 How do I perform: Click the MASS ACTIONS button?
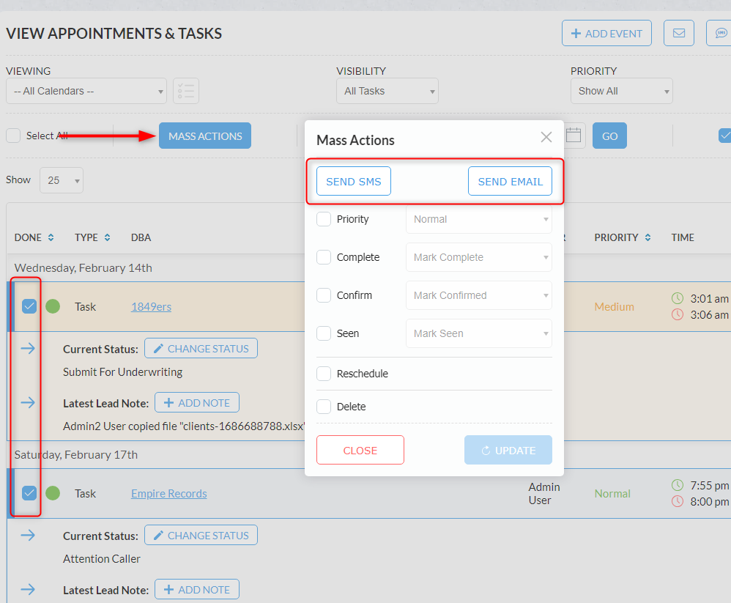[x=205, y=136]
